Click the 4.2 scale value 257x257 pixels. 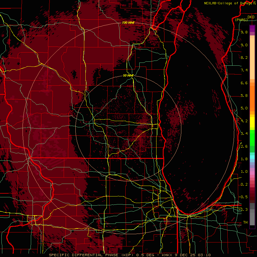click(x=244, y=121)
